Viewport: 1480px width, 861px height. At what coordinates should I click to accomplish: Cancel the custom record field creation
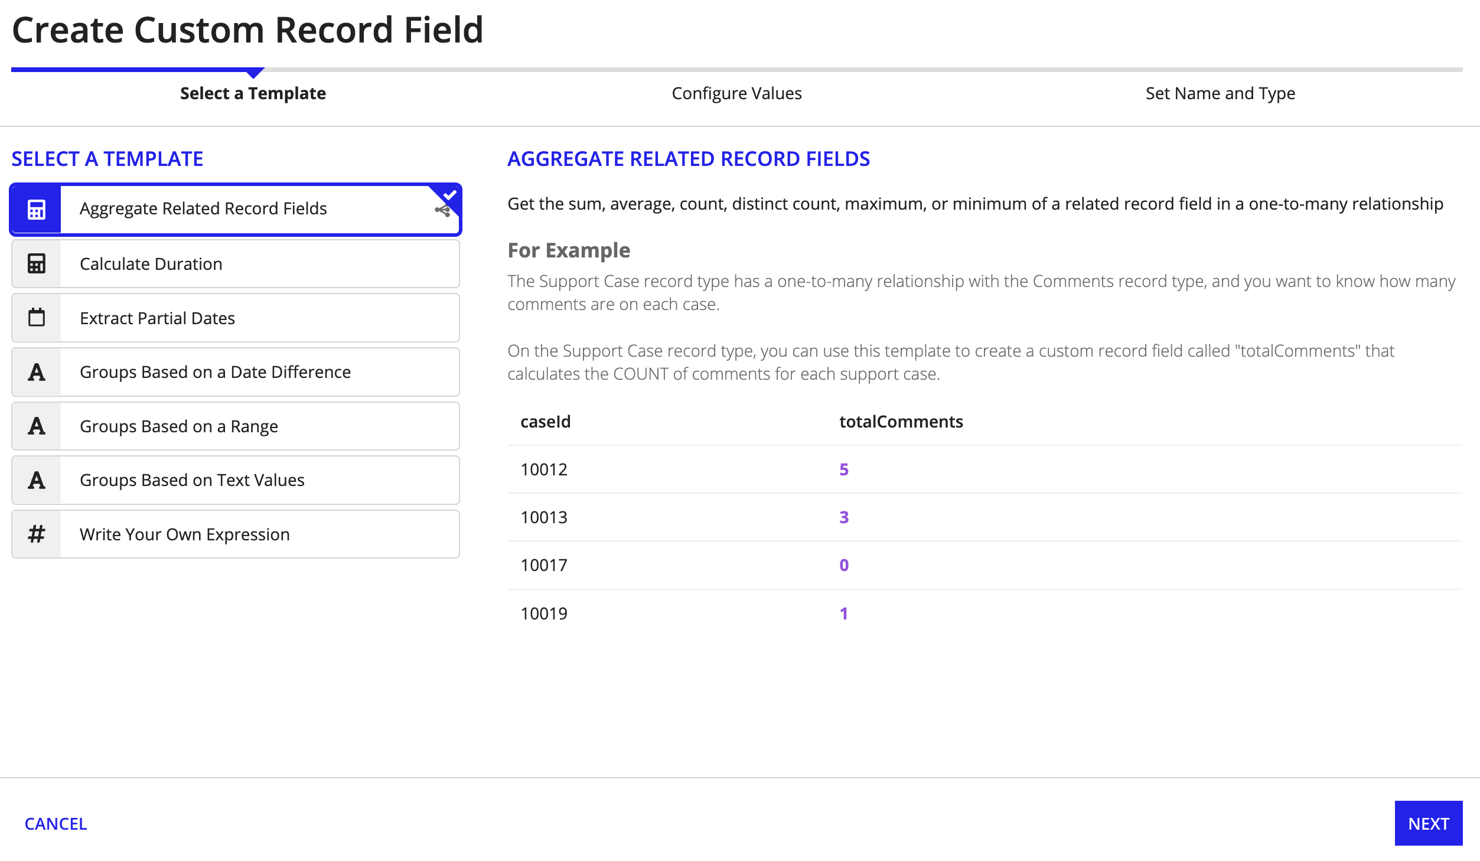(x=56, y=823)
